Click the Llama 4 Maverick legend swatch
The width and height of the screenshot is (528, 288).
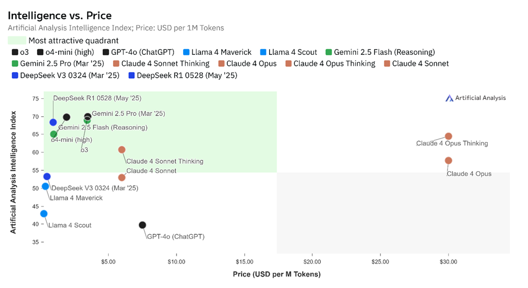click(186, 52)
